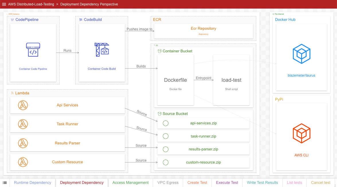Switch to the VPC Egress tab
337x187 pixels.
tap(168, 183)
